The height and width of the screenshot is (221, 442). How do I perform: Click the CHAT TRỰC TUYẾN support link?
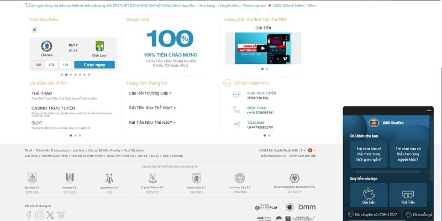click(x=261, y=93)
